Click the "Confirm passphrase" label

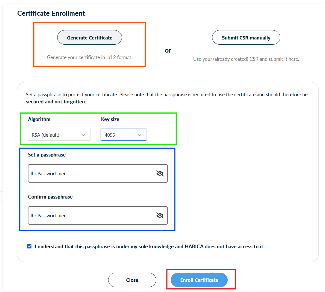50,197
